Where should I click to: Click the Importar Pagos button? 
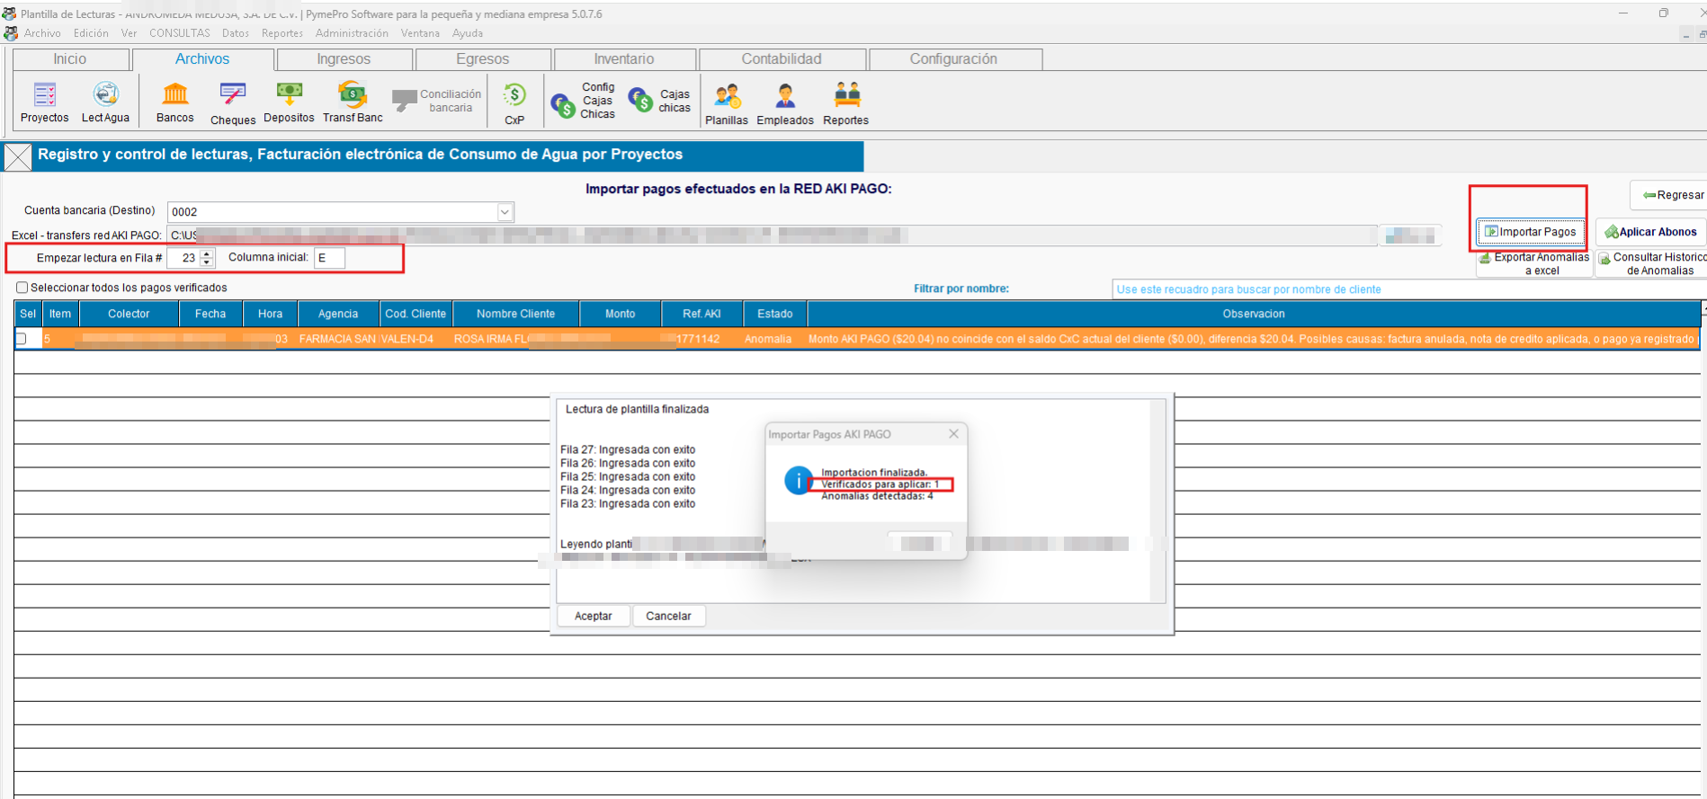[x=1531, y=232]
